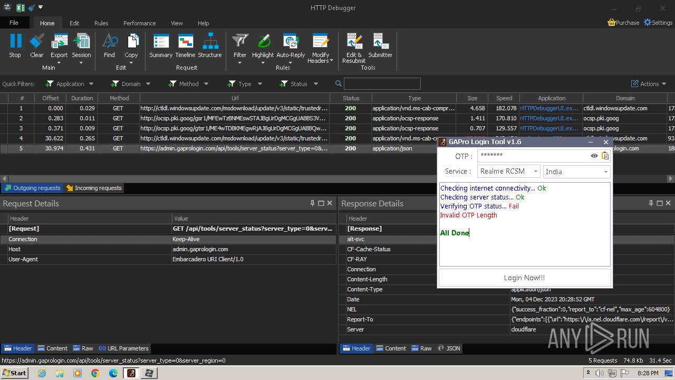The width and height of the screenshot is (675, 380).
Task: Open request Content tab
Action: coord(52,348)
